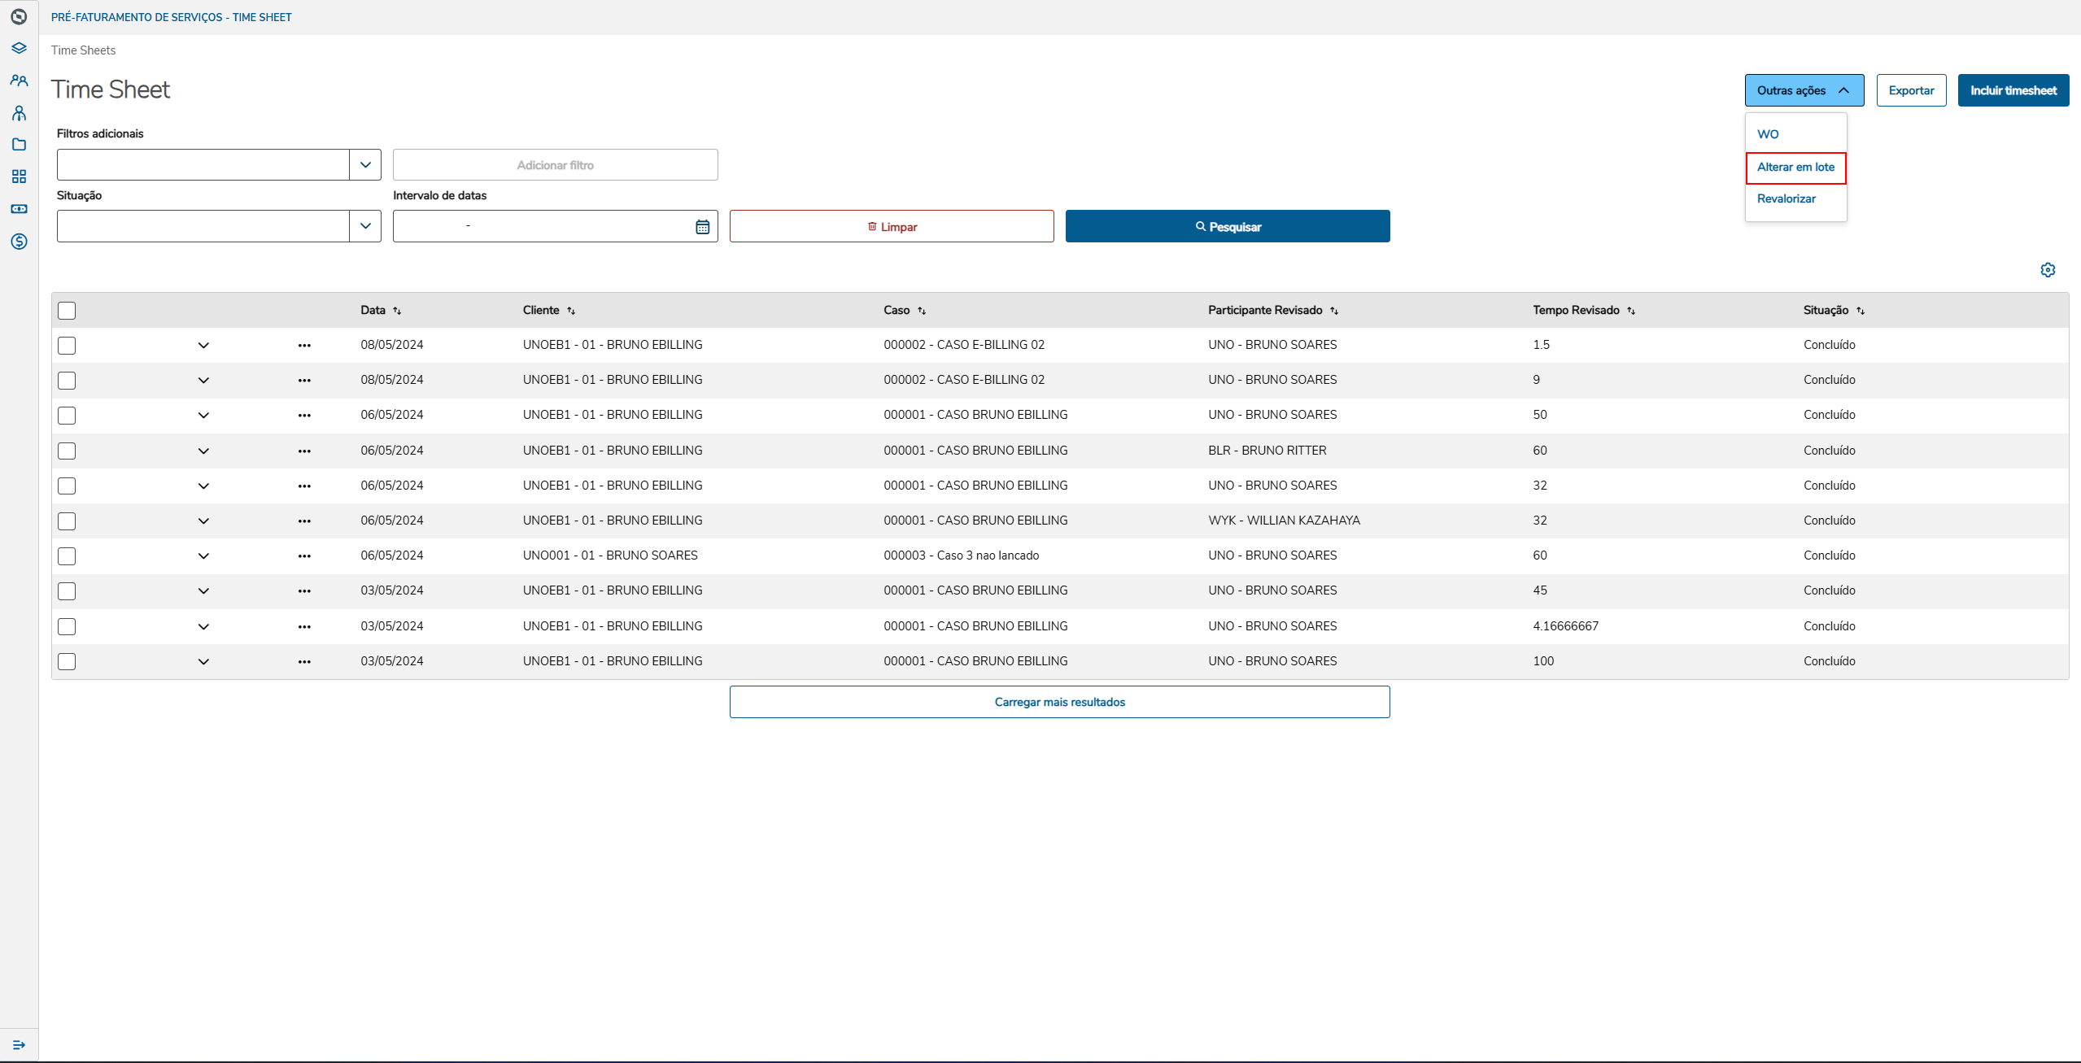
Task: Open the folder icon in sidebar
Action: coord(19,145)
